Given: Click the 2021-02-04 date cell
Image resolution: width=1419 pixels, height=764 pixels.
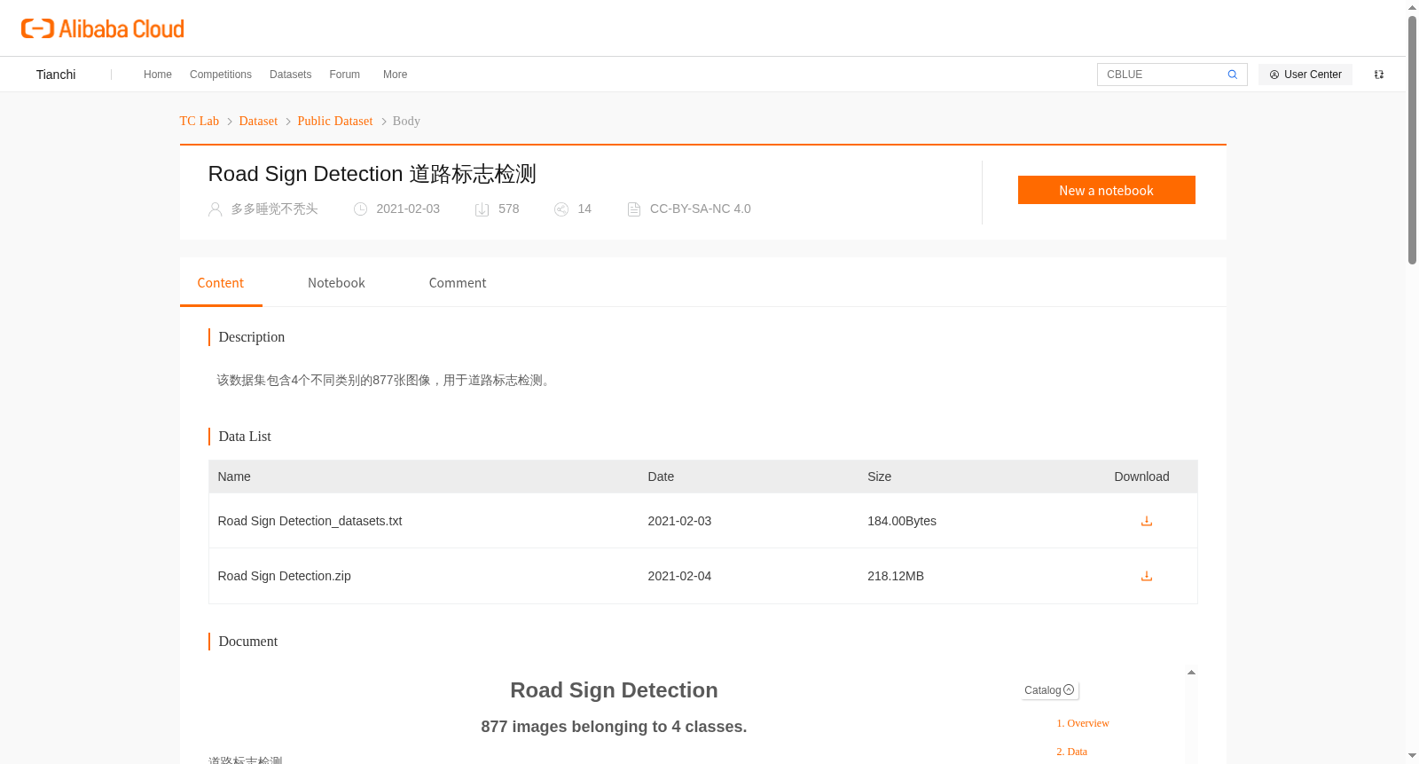Looking at the screenshot, I should [x=679, y=576].
